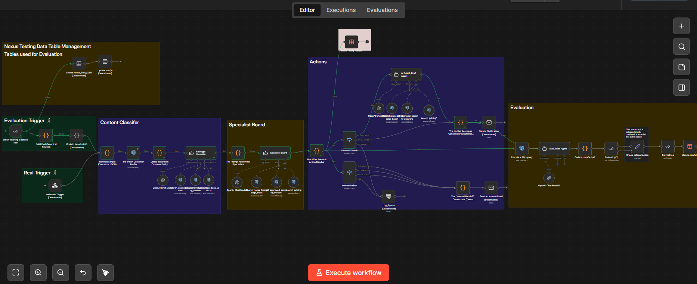
Task: Click the add node plus button
Action: click(681, 26)
